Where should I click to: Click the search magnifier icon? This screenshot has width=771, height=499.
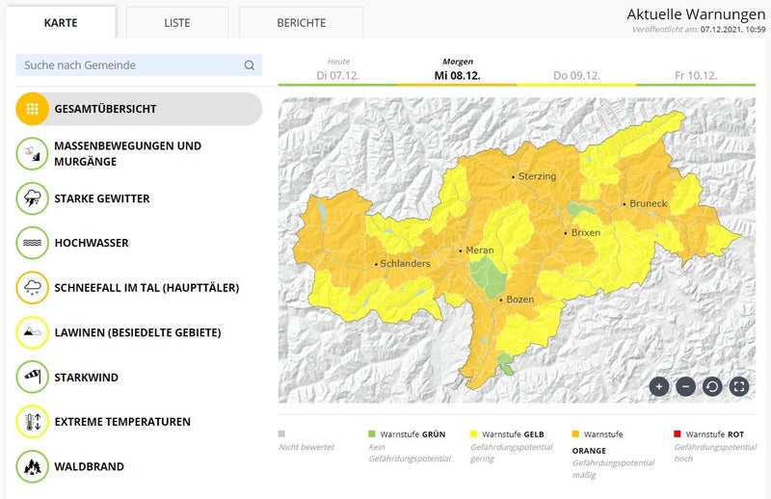click(250, 66)
